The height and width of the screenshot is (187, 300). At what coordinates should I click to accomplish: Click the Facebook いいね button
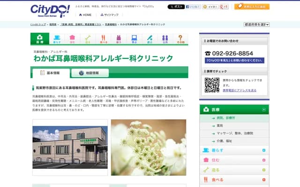coord(193,7)
